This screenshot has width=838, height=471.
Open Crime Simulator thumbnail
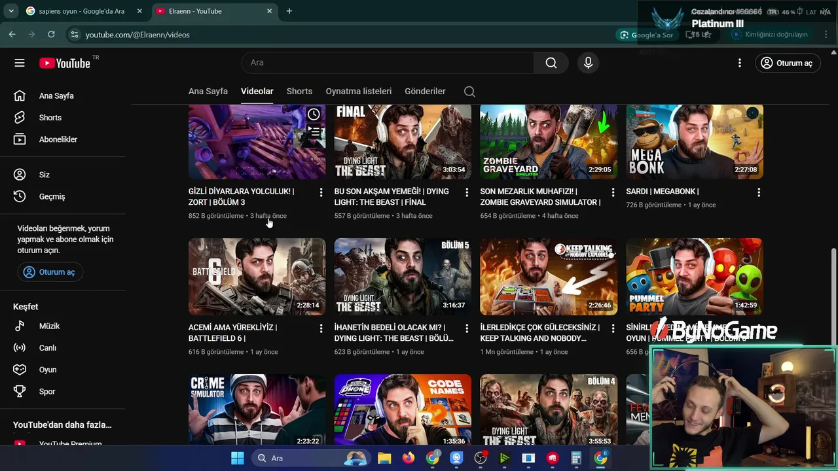coord(257,410)
